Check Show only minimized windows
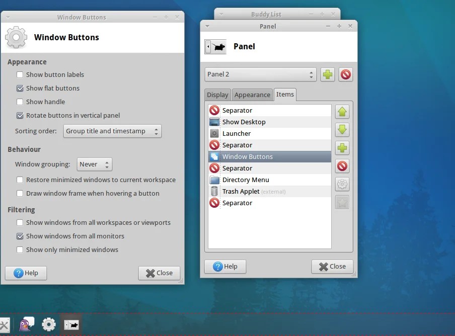This screenshot has height=336, width=455. (20, 249)
